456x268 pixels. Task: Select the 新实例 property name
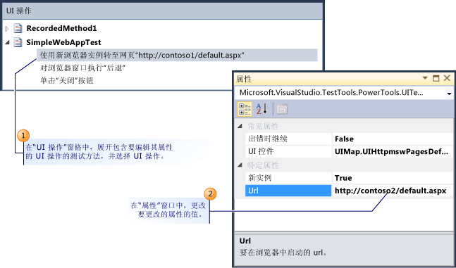(x=288, y=177)
